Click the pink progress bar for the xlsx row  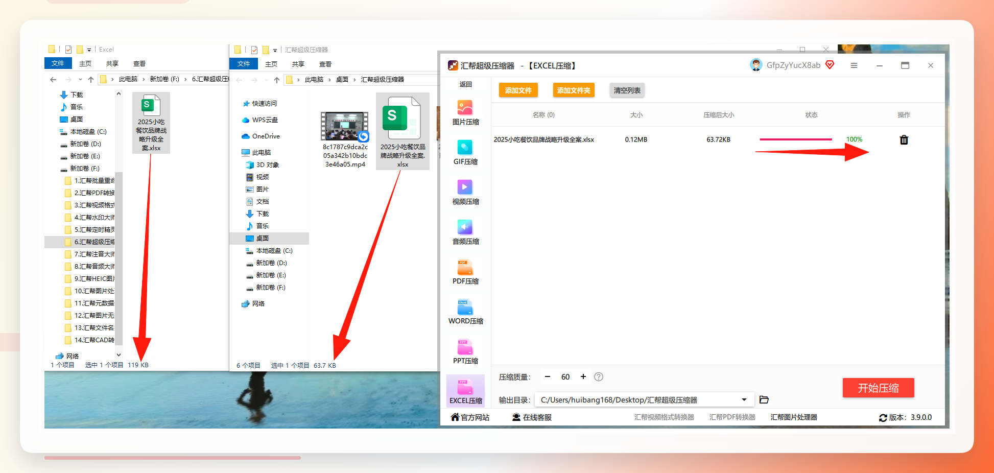(x=795, y=139)
